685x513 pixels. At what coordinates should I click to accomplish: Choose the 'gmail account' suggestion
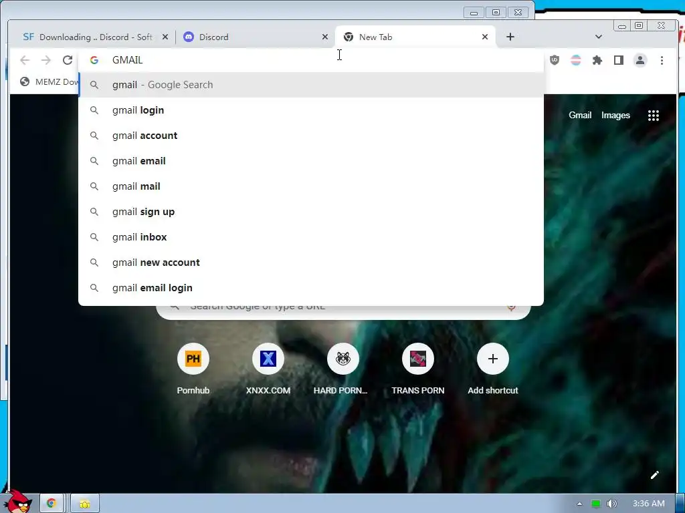[x=311, y=135]
